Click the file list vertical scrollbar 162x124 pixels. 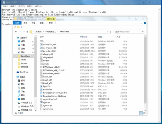[145, 70]
